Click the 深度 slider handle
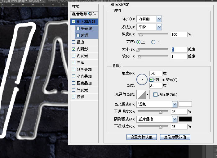The image size is (217, 158). [141, 35]
